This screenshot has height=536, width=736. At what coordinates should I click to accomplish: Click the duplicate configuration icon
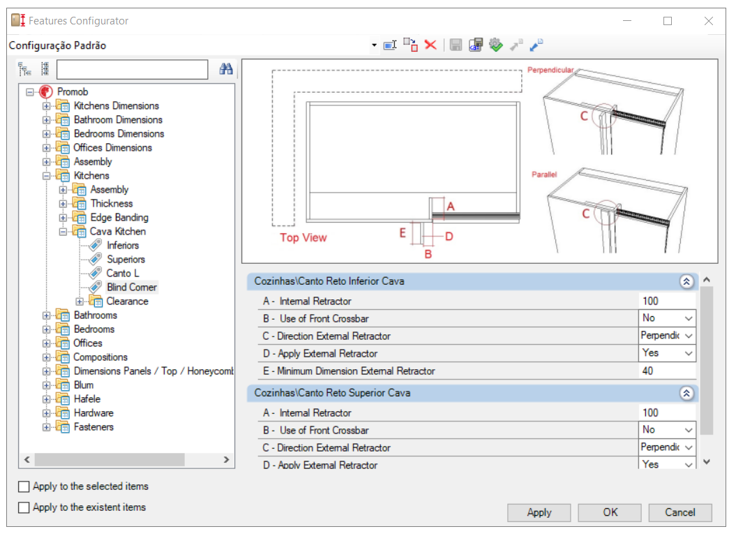tap(410, 45)
